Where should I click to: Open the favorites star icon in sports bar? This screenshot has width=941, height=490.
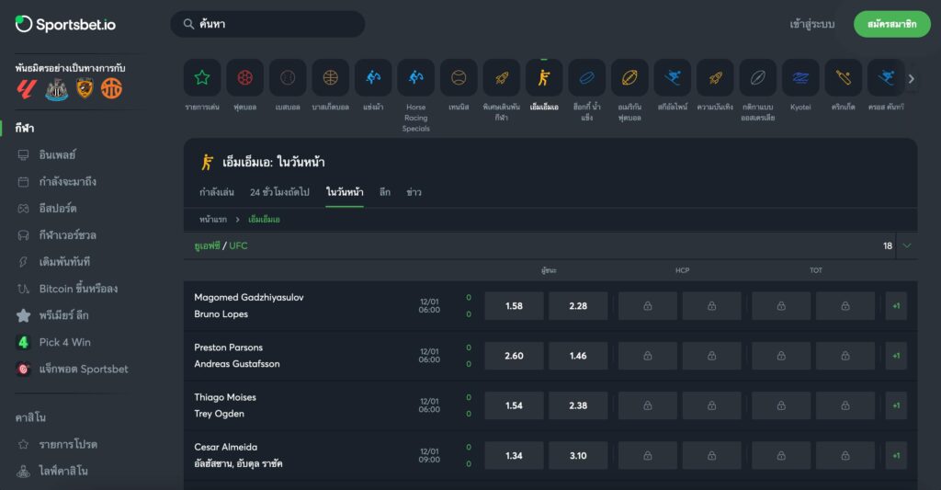[202, 78]
